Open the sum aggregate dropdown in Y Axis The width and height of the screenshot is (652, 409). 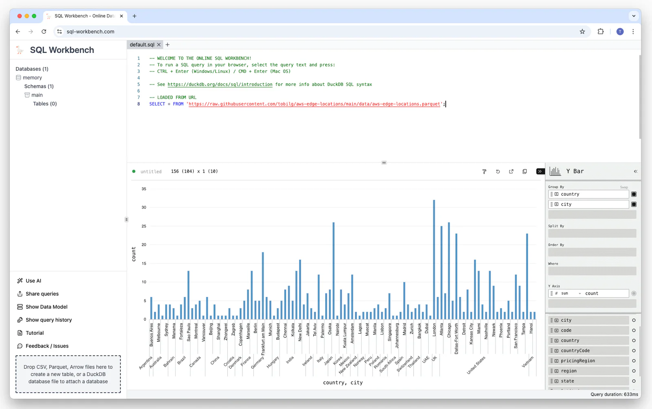coord(571,293)
